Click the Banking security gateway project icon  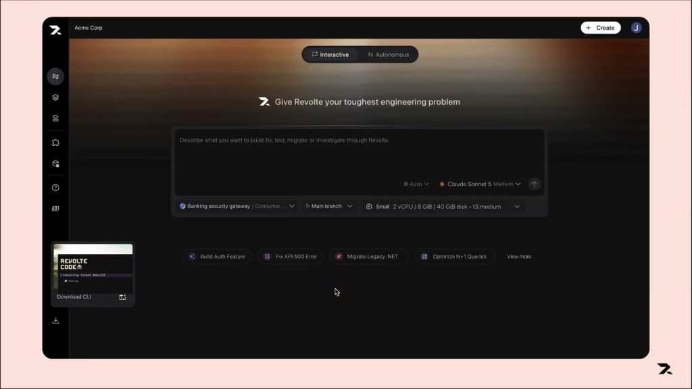pyautogui.click(x=182, y=206)
